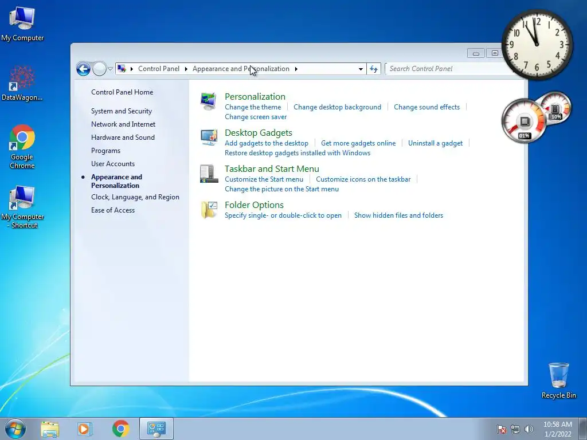Click Change the theme
Image resolution: width=587 pixels, height=440 pixels.
tap(253, 107)
